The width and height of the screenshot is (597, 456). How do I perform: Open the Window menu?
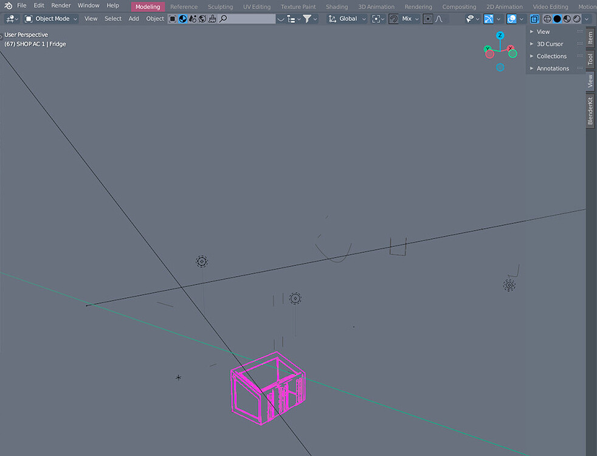click(88, 5)
